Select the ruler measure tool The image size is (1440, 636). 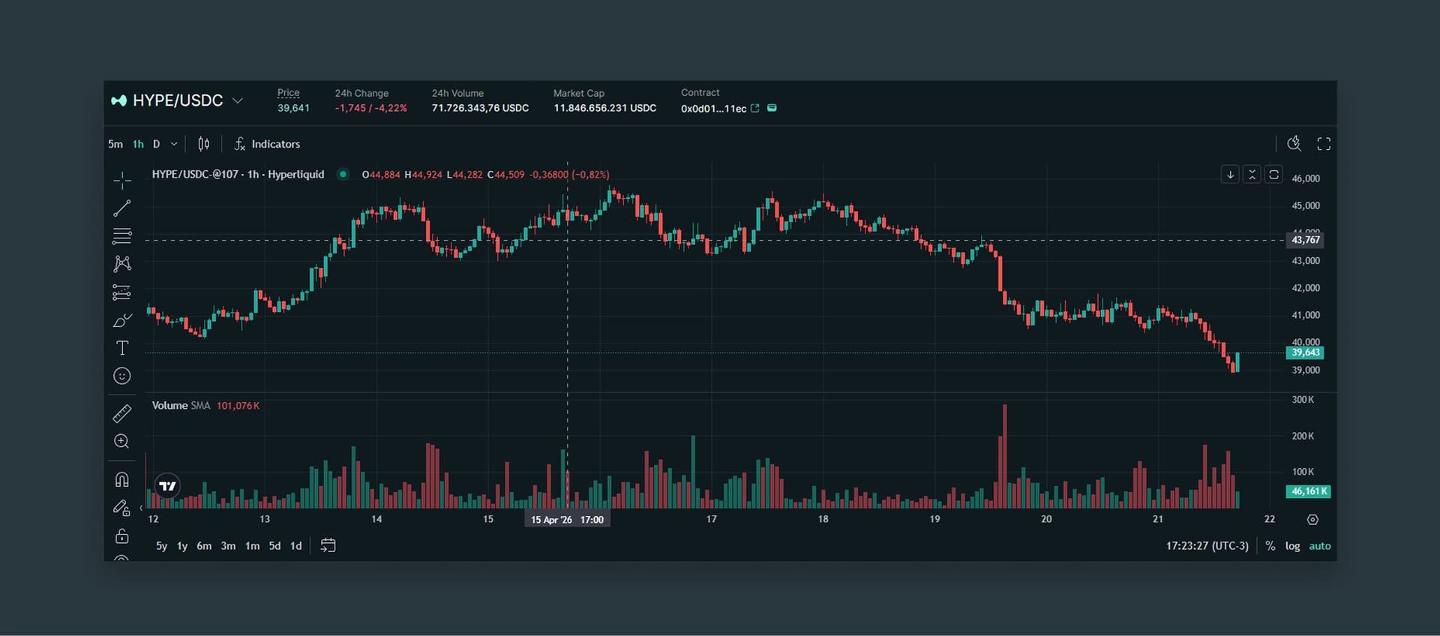click(122, 413)
